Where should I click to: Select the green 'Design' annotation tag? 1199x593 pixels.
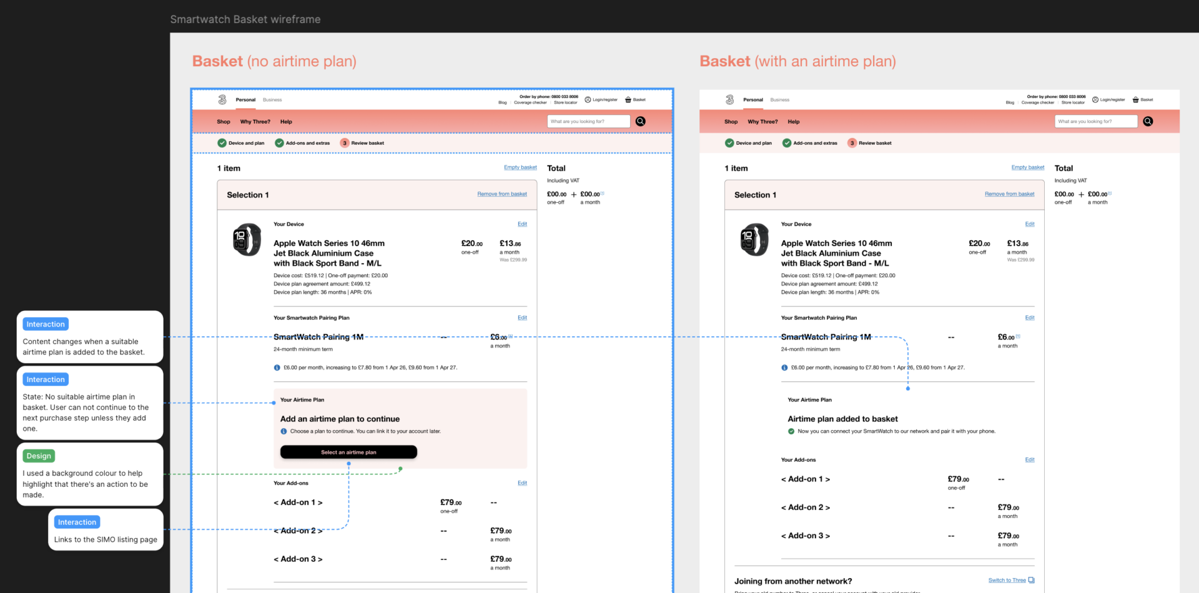pos(39,456)
